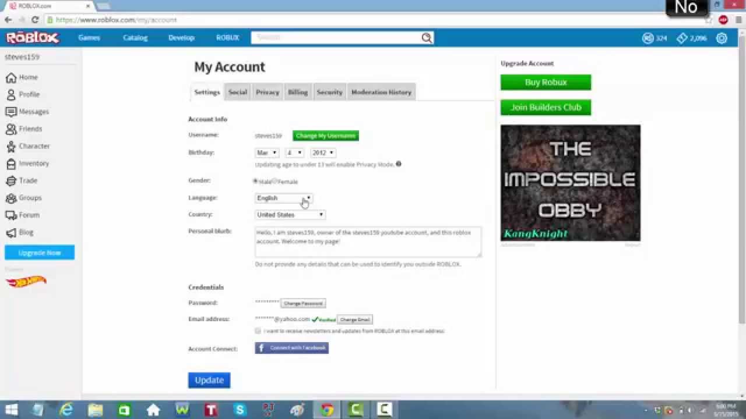The height and width of the screenshot is (419, 746).
Task: Open the Develop menu in header
Action: coord(181,38)
